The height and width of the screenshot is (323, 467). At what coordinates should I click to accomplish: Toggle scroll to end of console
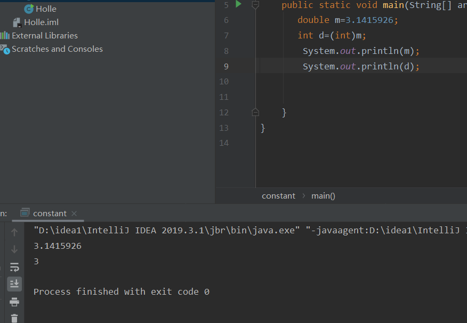point(14,284)
